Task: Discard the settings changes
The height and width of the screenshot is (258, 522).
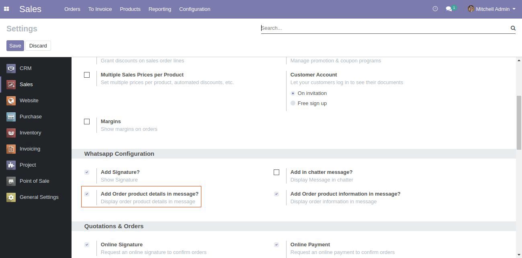Action: pyautogui.click(x=38, y=46)
